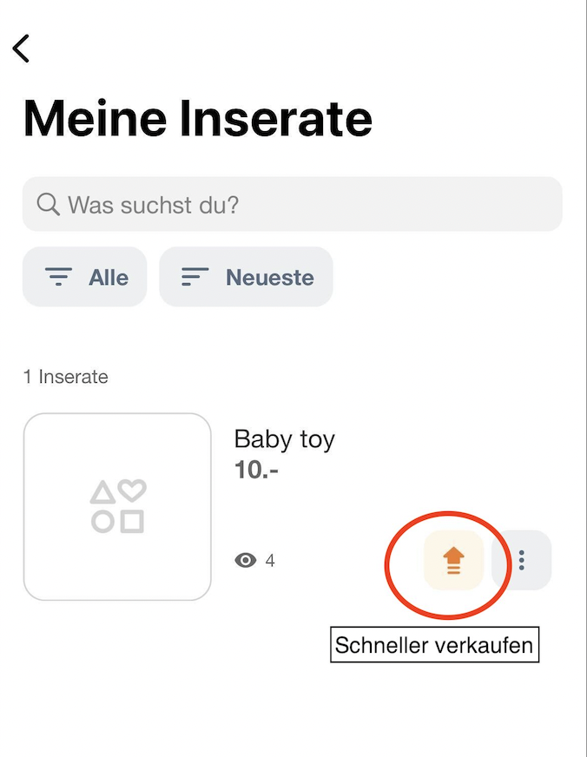This screenshot has width=587, height=757.
Task: Open the three-dot more options menu
Action: (521, 560)
